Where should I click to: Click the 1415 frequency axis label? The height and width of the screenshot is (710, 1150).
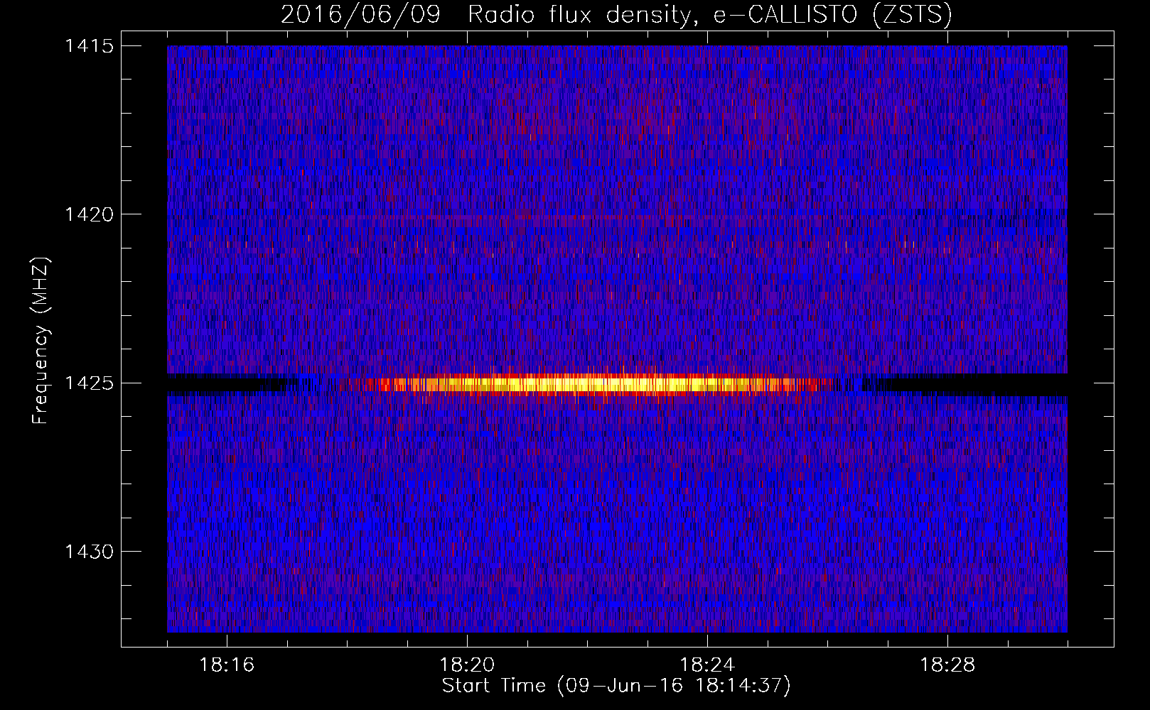coord(89,46)
